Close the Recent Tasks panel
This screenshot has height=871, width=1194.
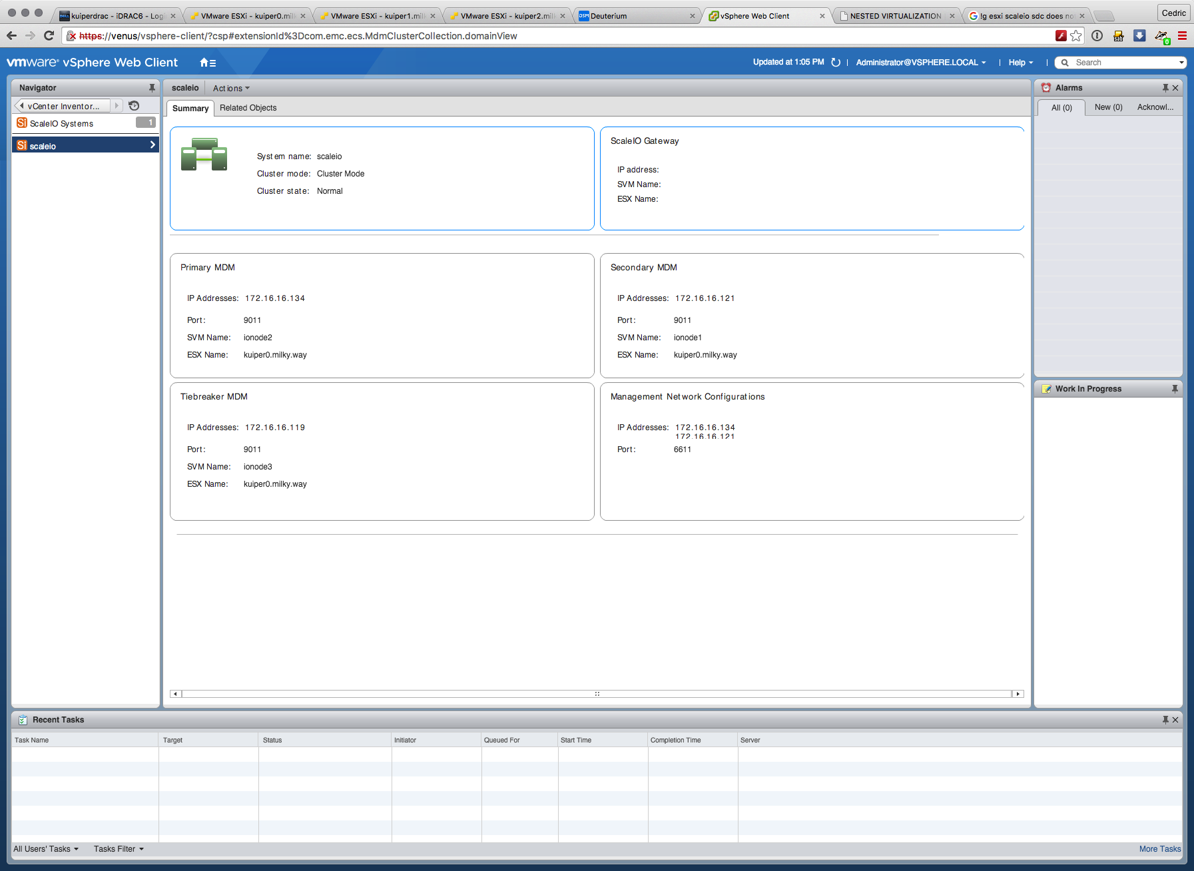point(1175,720)
